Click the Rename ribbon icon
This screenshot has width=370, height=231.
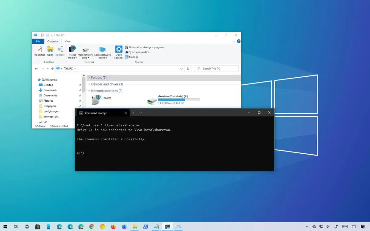(x=60, y=51)
